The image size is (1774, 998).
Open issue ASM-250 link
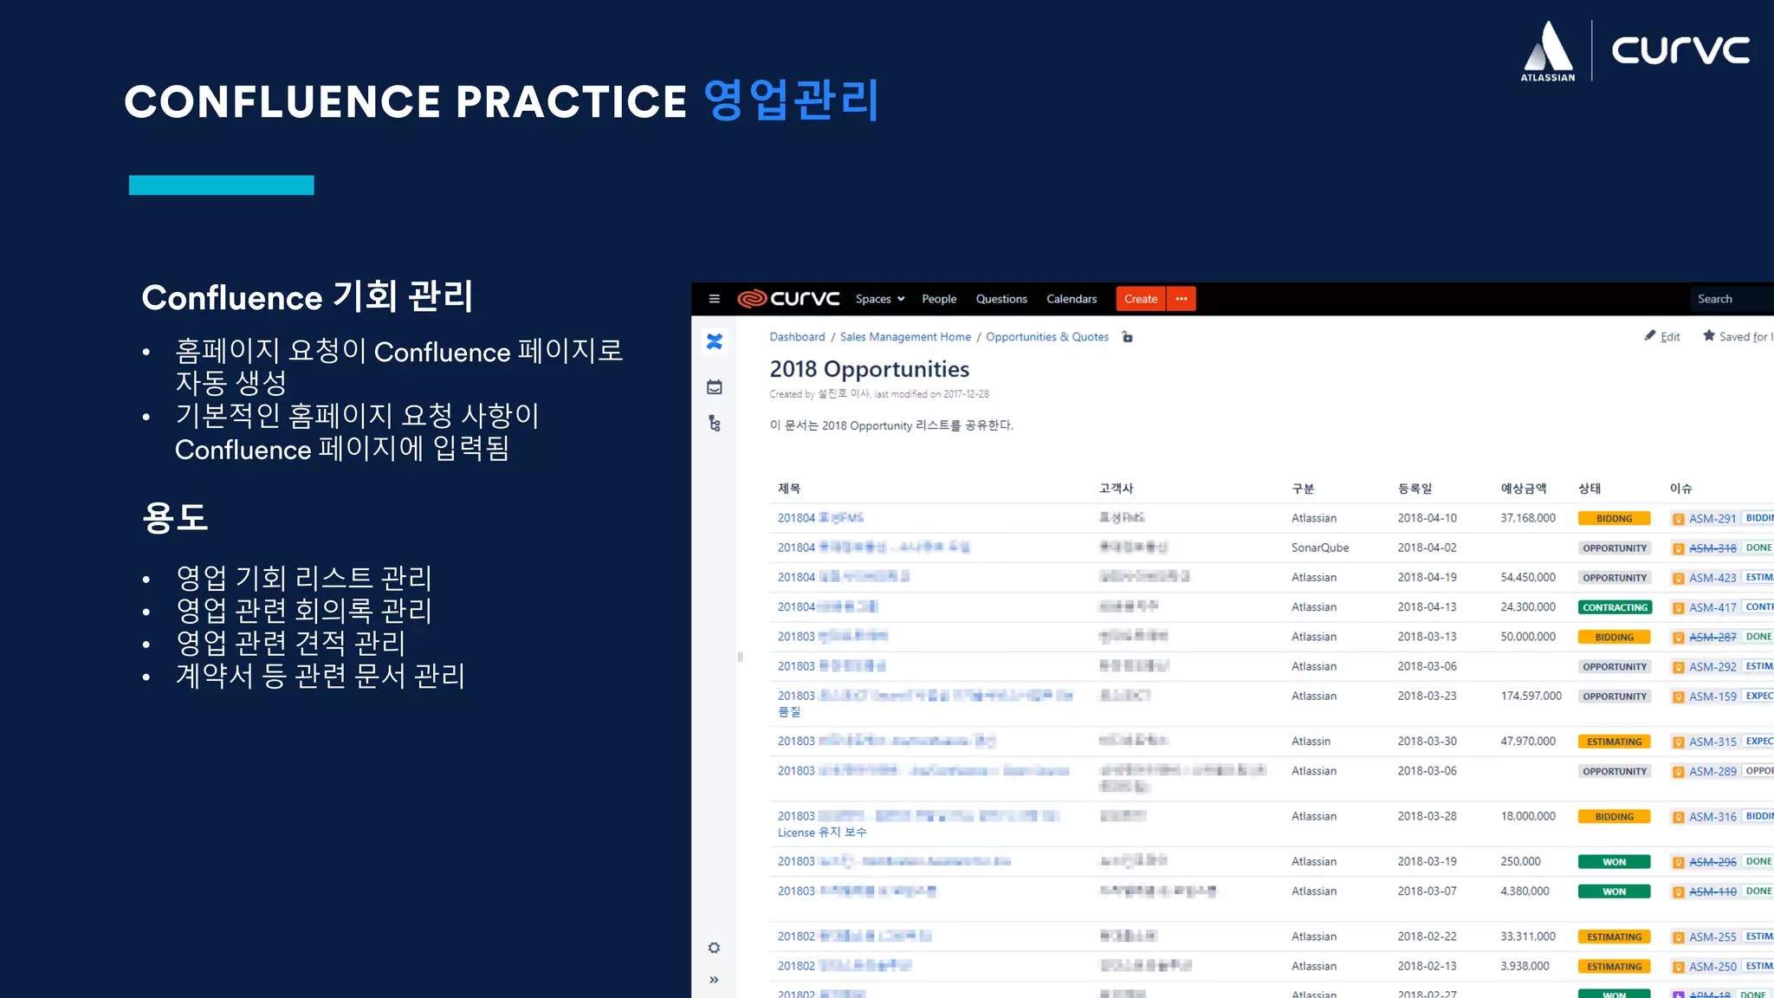[x=1712, y=967]
